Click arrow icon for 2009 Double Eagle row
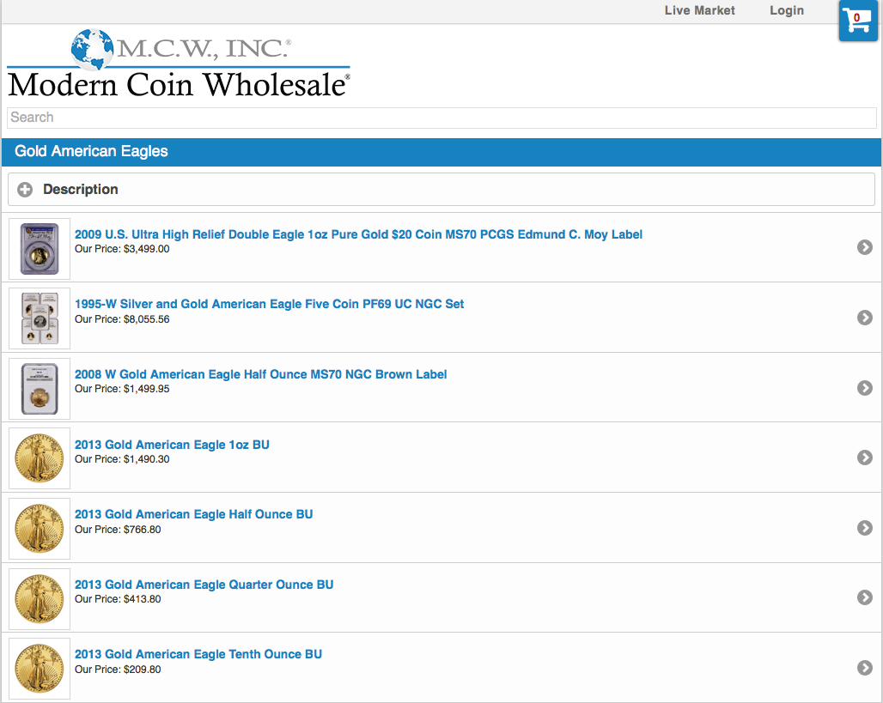 click(x=864, y=247)
